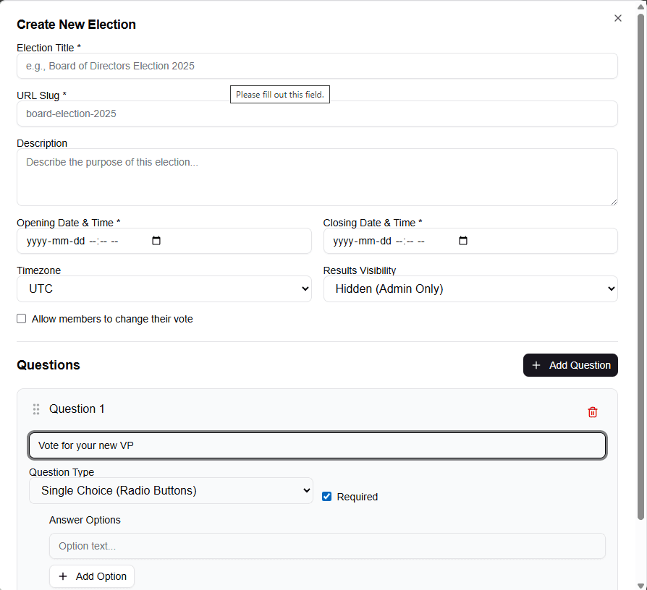The image size is (647, 590).
Task: Click the scrollbar down arrow
Action: coord(641,584)
